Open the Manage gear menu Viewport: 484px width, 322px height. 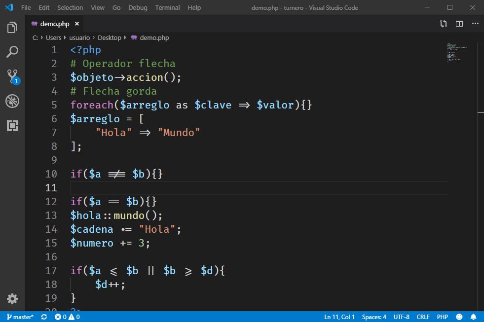12,298
